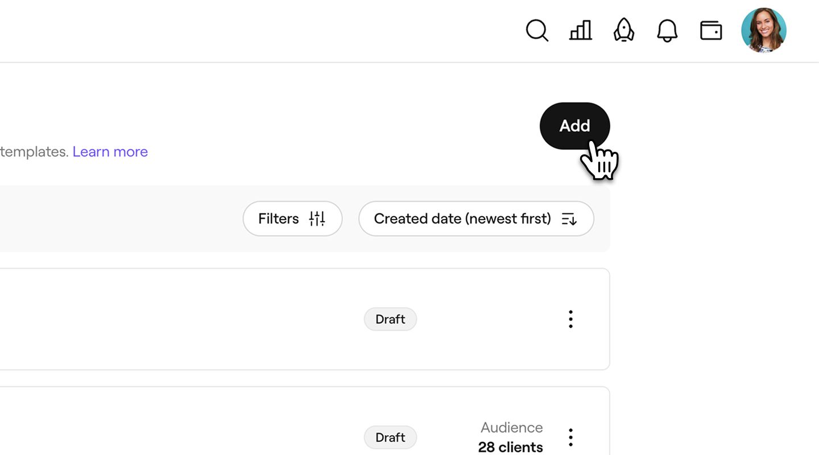
Task: Open three-dot menu on the 28 clients card
Action: pyautogui.click(x=570, y=437)
